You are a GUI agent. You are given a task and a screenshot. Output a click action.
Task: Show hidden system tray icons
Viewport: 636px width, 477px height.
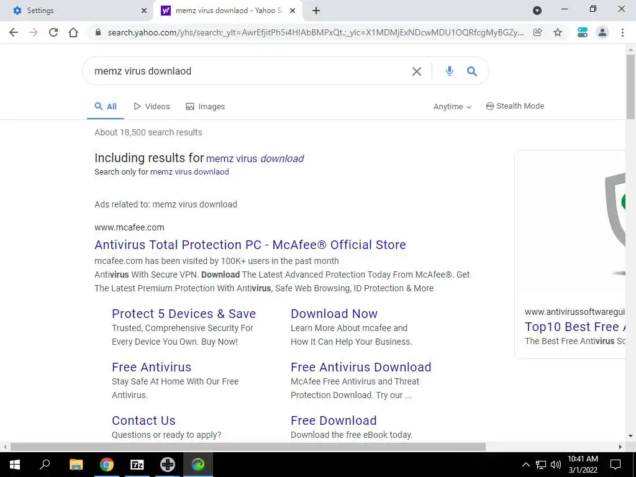pos(525,465)
